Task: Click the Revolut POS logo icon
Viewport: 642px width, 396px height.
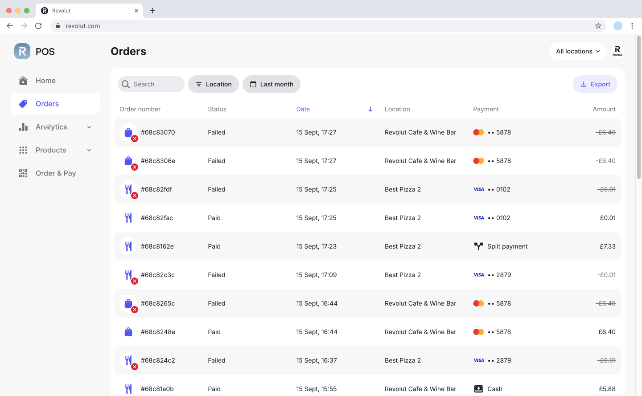Action: (22, 51)
